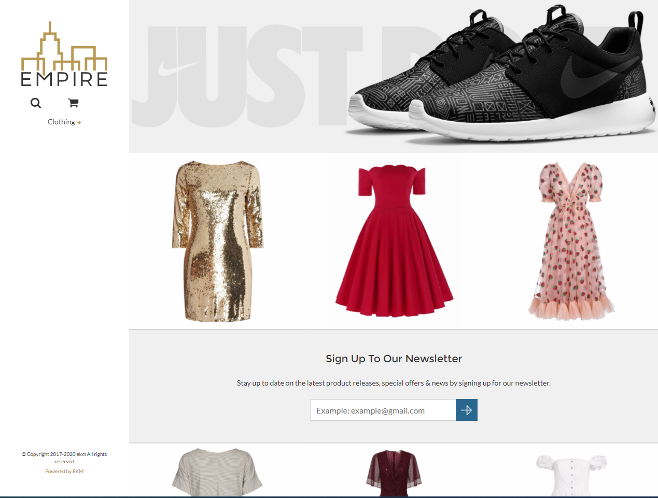Open the shopping cart icon
Image resolution: width=658 pixels, height=498 pixels.
(x=73, y=103)
